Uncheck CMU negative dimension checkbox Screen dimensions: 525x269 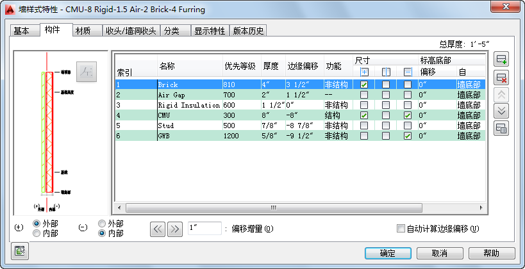(x=408, y=115)
